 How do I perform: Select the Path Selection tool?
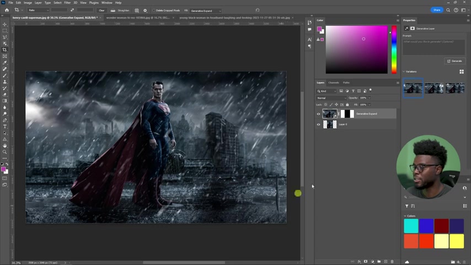[4, 132]
